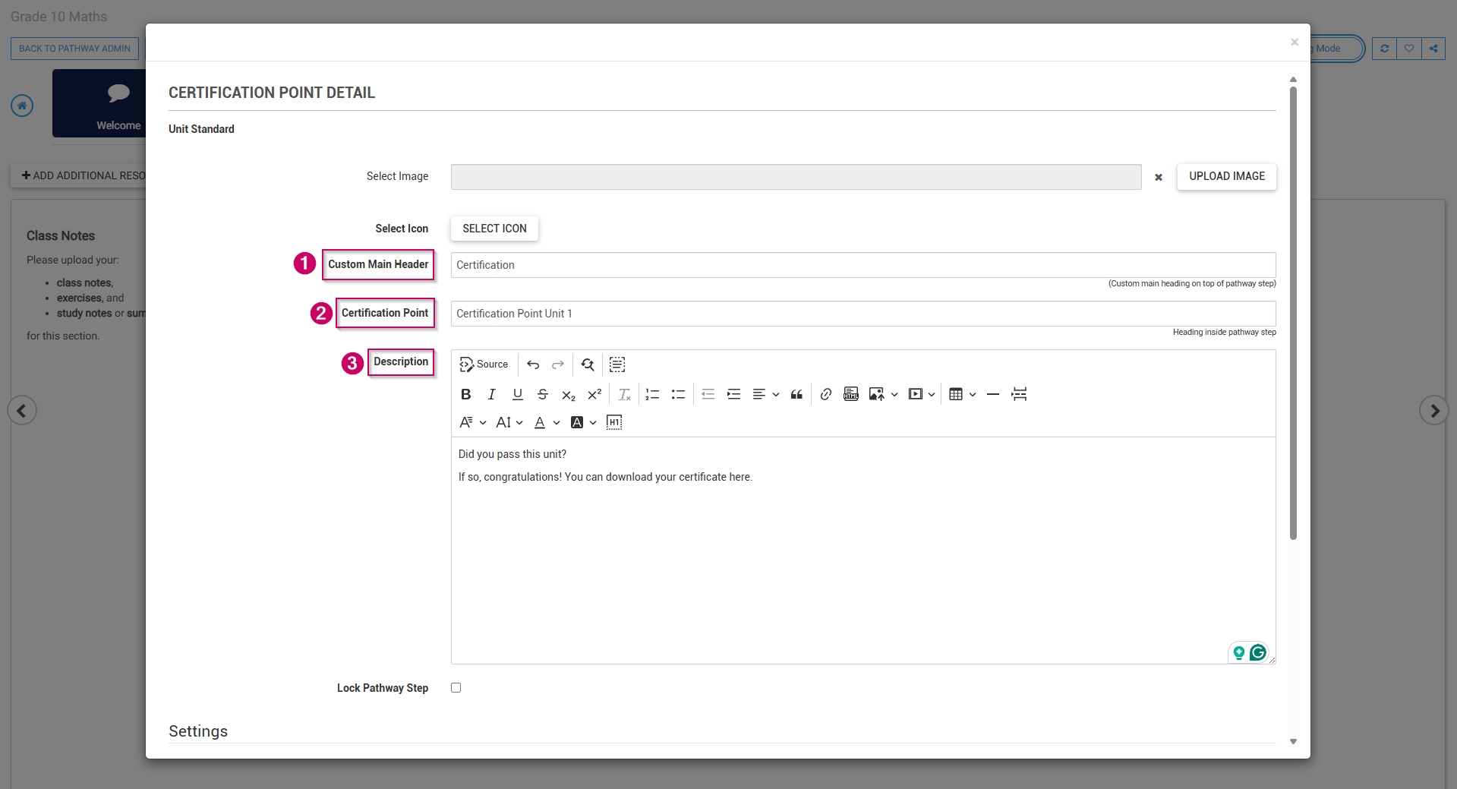Increase indent of the paragraph
Screen dimensions: 1457x789
(x=733, y=394)
